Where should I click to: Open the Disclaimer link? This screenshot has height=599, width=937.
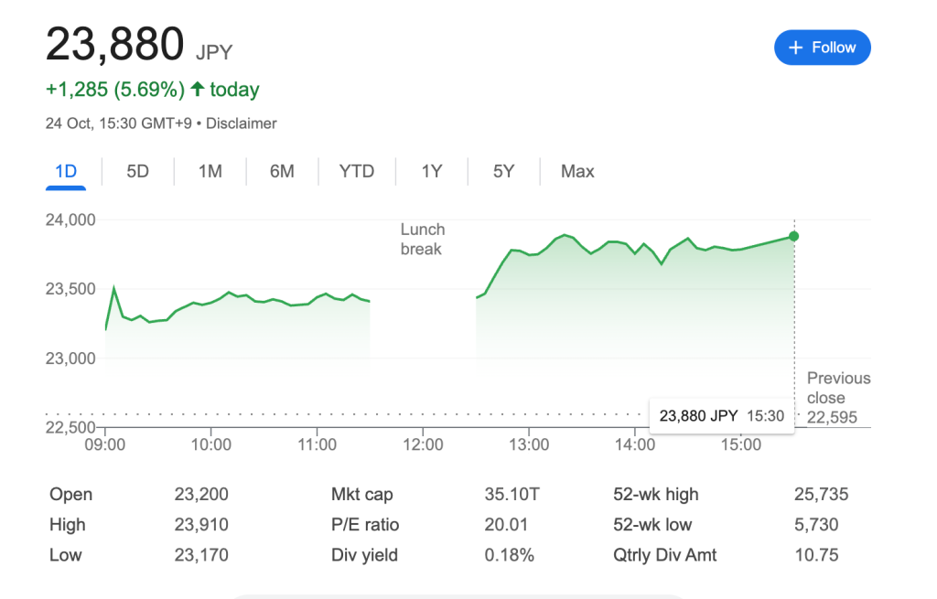(241, 123)
